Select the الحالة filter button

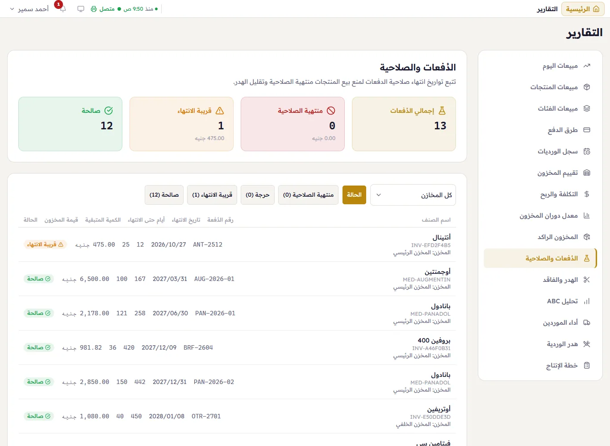tap(354, 195)
